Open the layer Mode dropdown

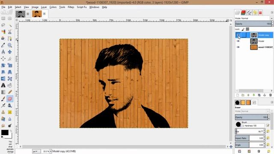coord(271,18)
